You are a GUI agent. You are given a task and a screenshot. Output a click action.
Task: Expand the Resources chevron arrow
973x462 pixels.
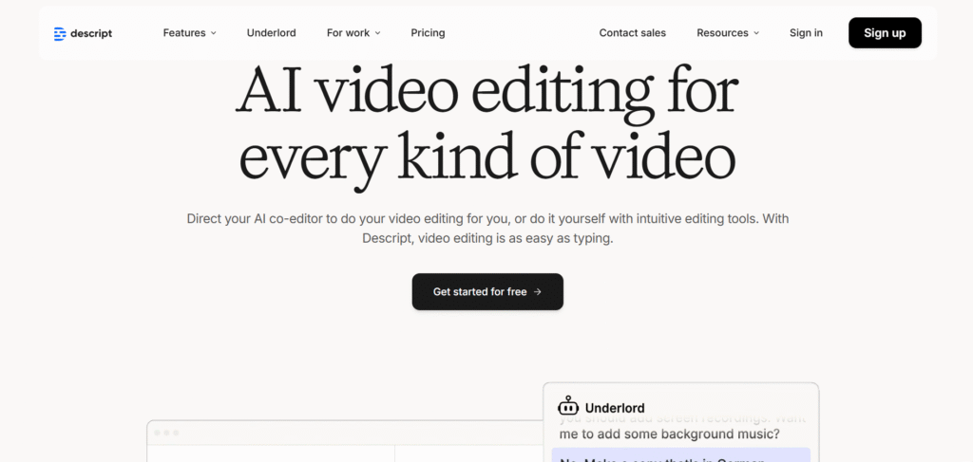click(756, 33)
